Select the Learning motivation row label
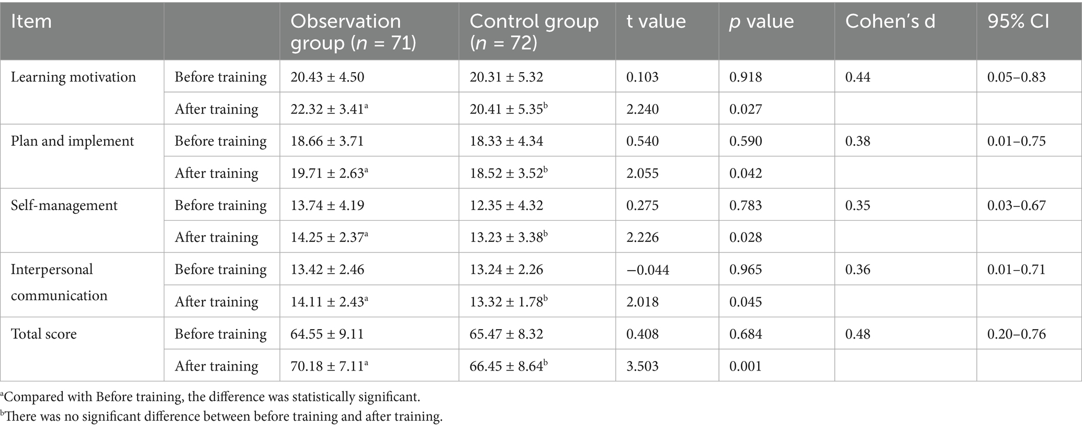The image size is (1082, 428). (73, 77)
